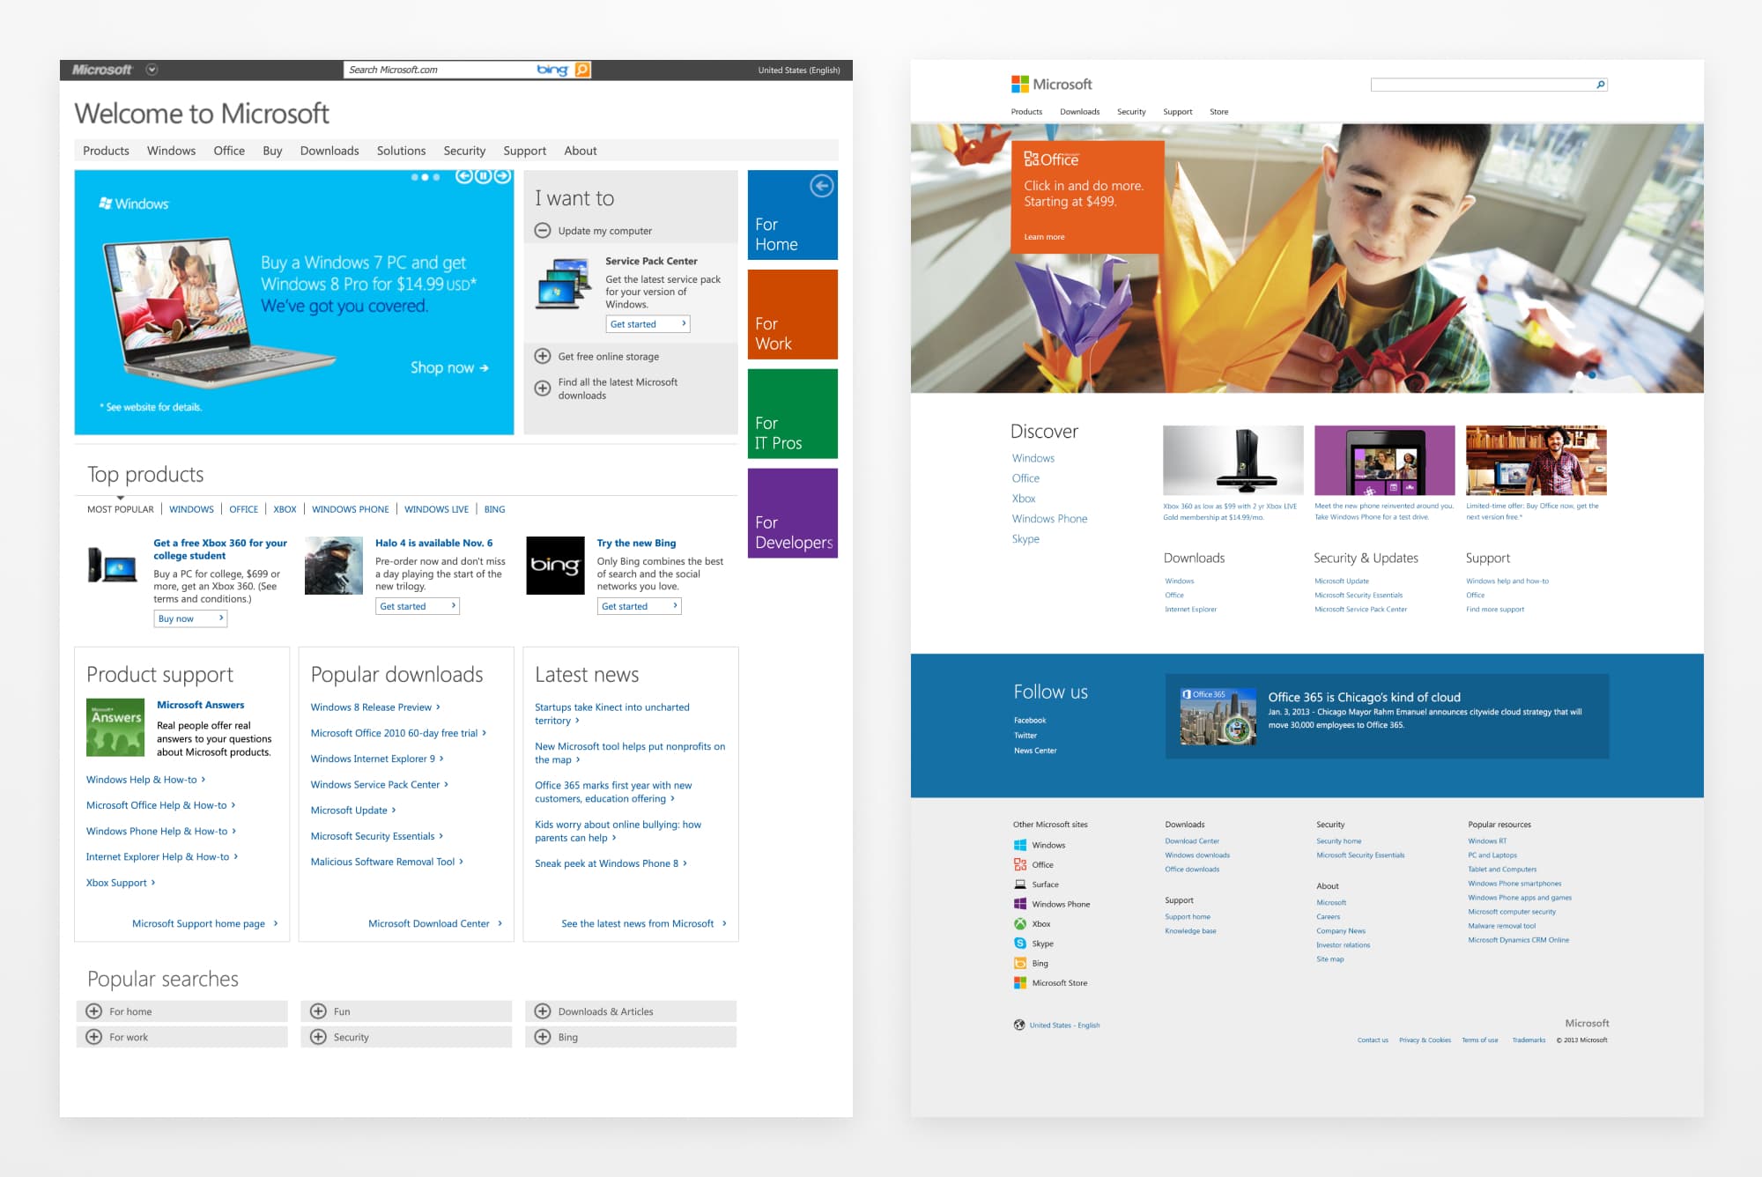Click Get started under Service Pack Center
The width and height of the screenshot is (1762, 1177).
pyautogui.click(x=648, y=324)
